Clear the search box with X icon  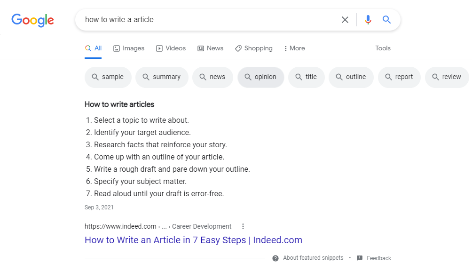345,20
